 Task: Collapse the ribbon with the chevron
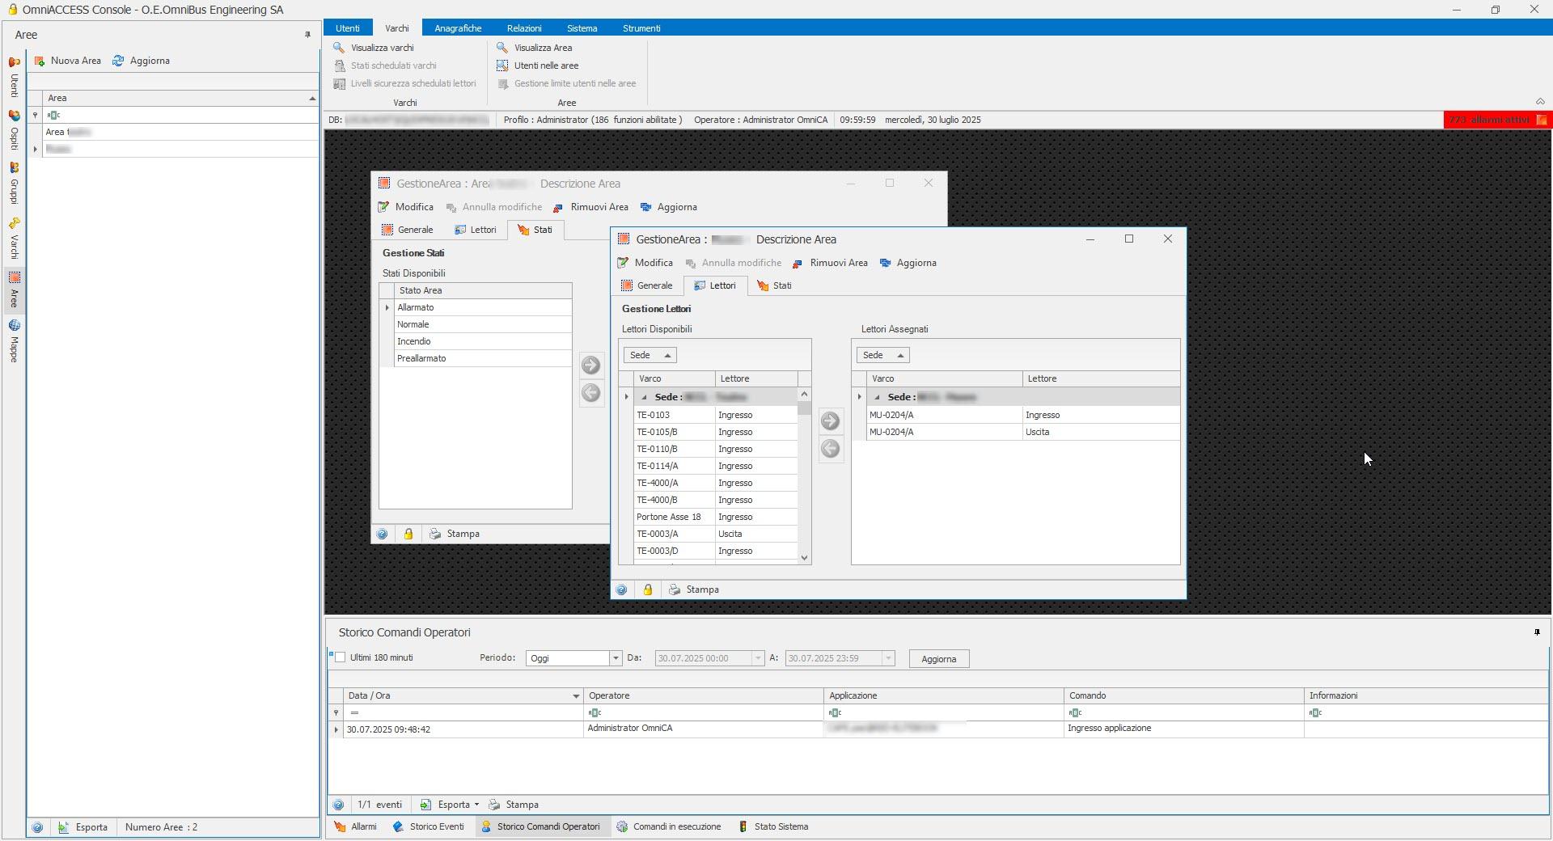point(1540,102)
